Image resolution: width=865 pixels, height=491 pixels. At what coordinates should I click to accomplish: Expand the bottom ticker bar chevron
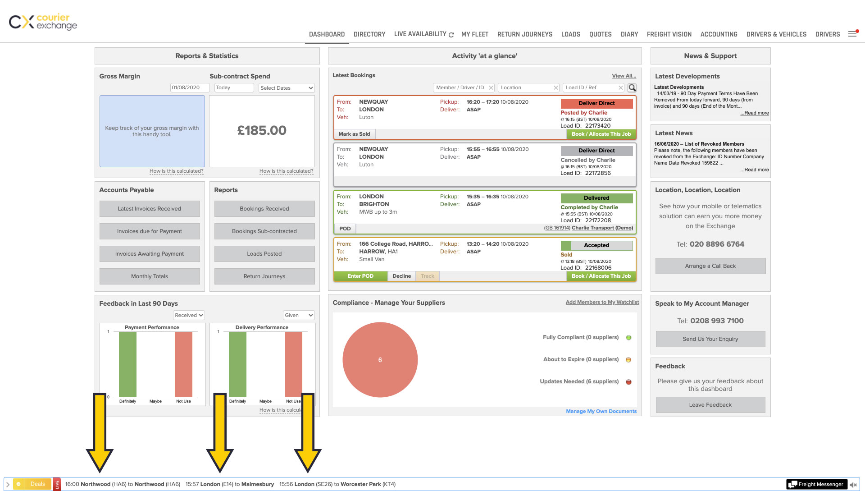coord(8,484)
